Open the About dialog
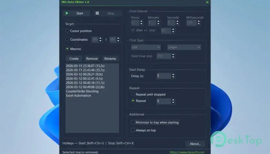The width and height of the screenshot is (270, 154). pyautogui.click(x=195, y=144)
